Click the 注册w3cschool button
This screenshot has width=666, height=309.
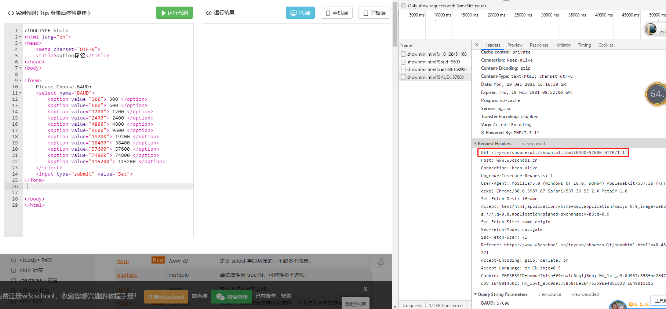point(166,297)
